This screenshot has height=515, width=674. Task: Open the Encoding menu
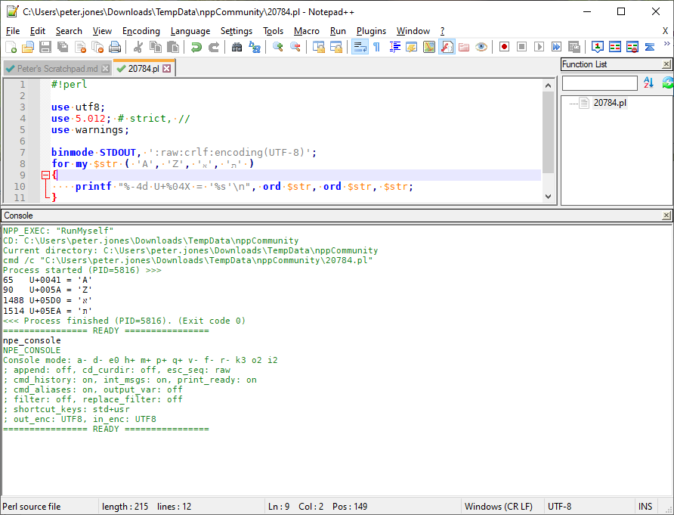[x=141, y=31]
